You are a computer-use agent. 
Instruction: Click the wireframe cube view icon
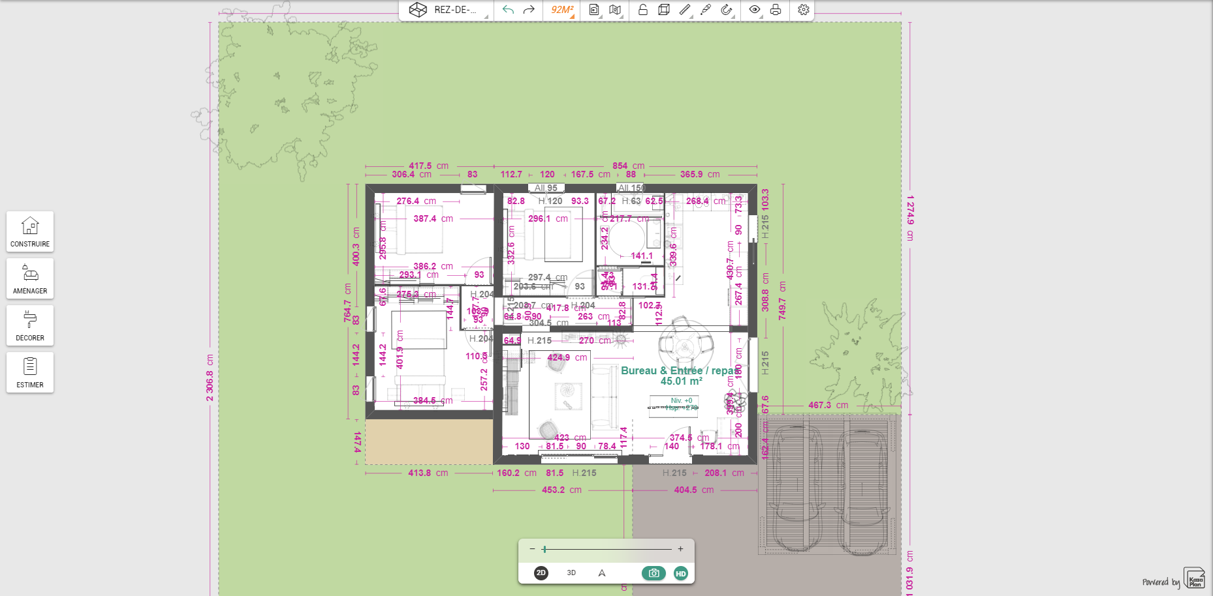(x=664, y=10)
